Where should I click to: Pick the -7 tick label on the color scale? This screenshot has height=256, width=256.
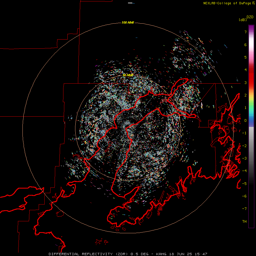(244, 209)
